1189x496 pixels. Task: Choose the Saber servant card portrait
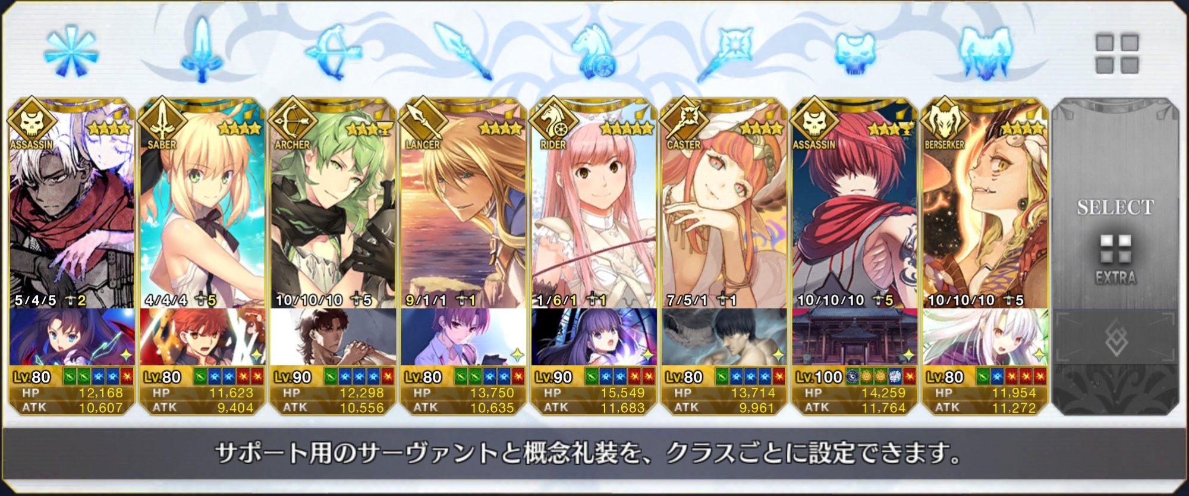point(202,204)
